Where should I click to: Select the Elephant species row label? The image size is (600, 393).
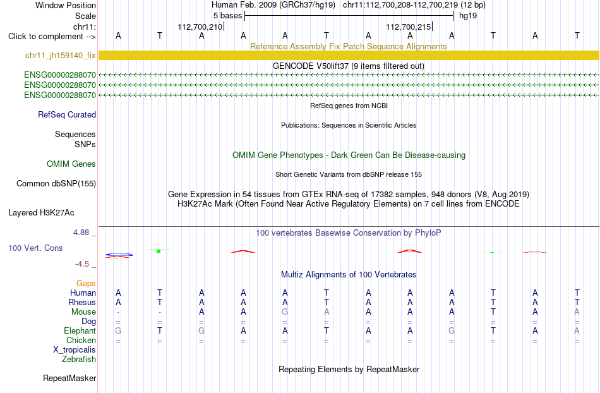tap(80, 330)
